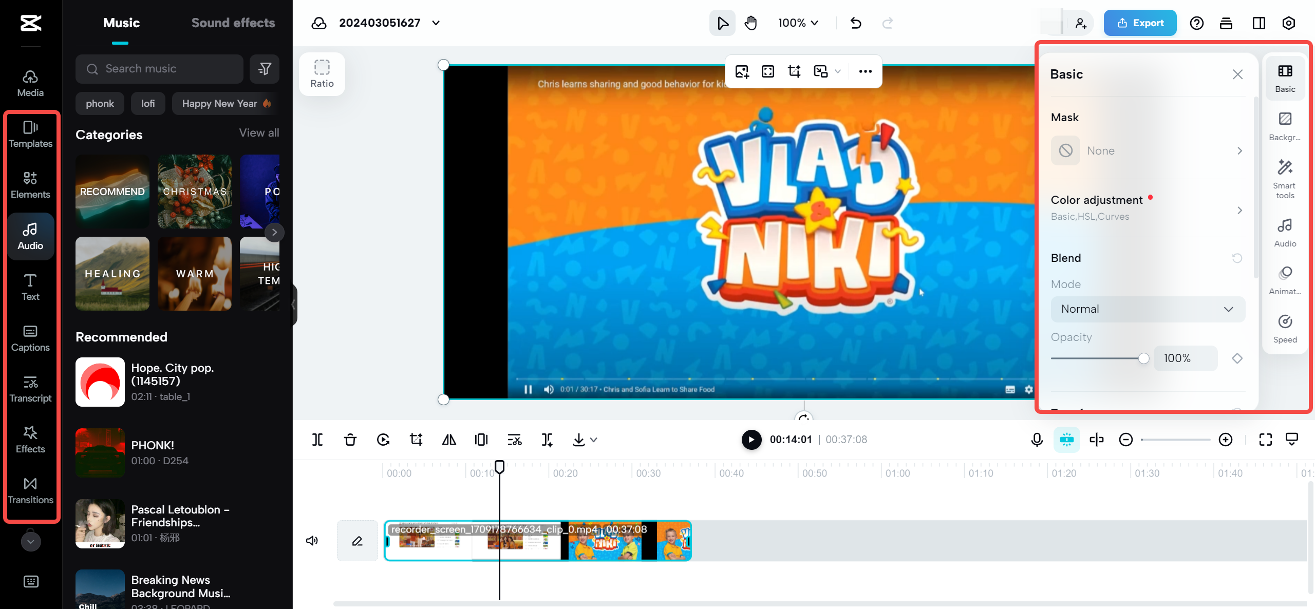Image resolution: width=1315 pixels, height=609 pixels.
Task: Select the Hope City pop music thumbnail
Action: pos(100,382)
